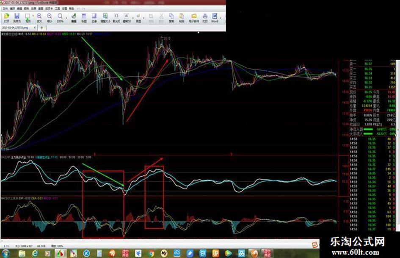This screenshot has height=258, width=400.
Task: Close the 2017-03-04_170715.png tab
Action: point(35,28)
